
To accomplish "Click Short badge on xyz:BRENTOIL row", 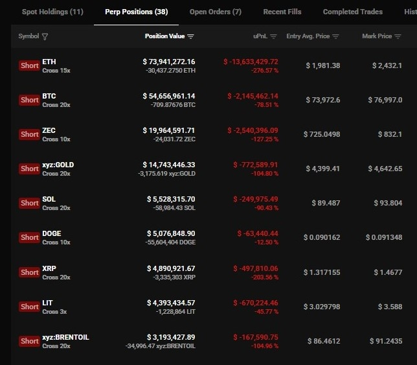I will 30,341.
